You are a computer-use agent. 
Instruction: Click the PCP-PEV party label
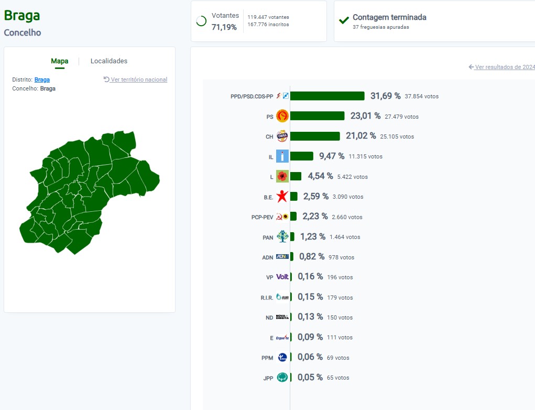tap(262, 217)
